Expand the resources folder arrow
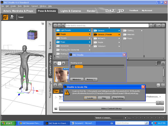Screen dimensions: 168x126 [90, 46]
